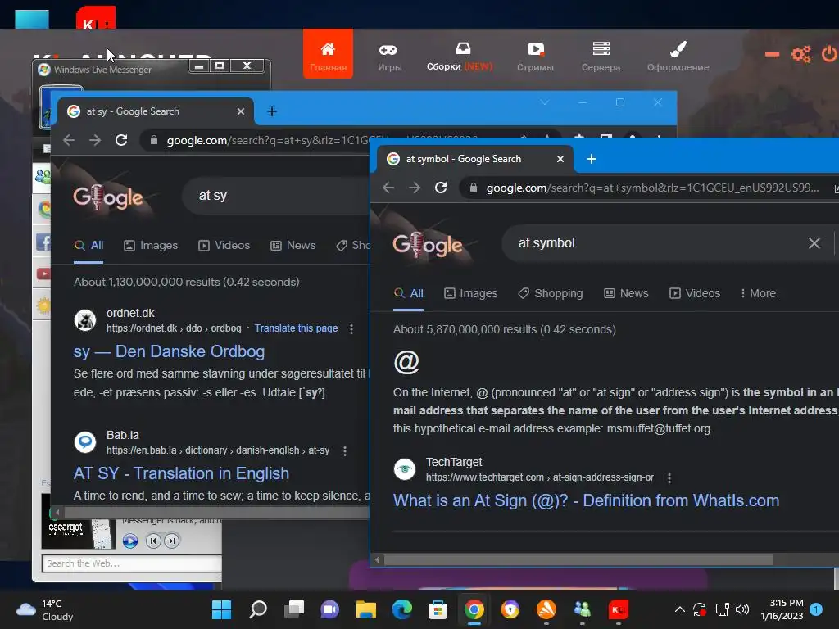Open Task View from taskbar
This screenshot has width=839, height=629.
[x=294, y=609]
